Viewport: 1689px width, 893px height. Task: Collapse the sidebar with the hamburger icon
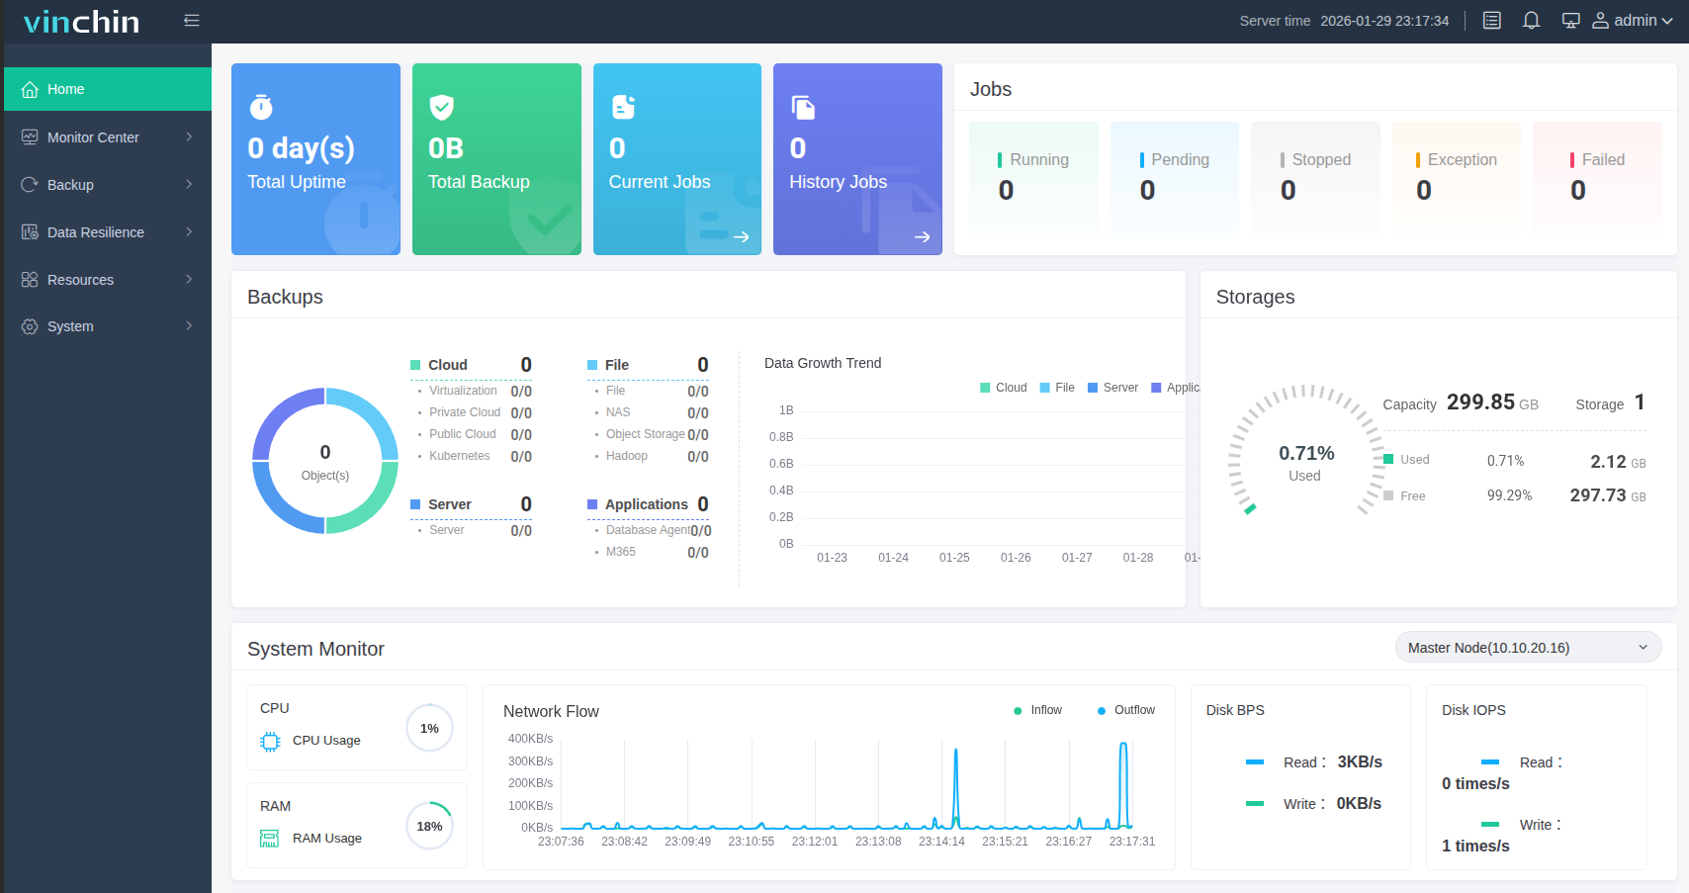(192, 21)
